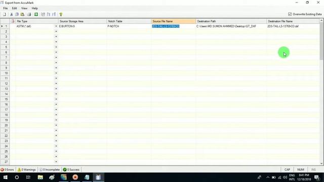Image resolution: width=324 pixels, height=182 pixels.
Task: Click the Source File Name column header
Action: pyautogui.click(x=173, y=21)
